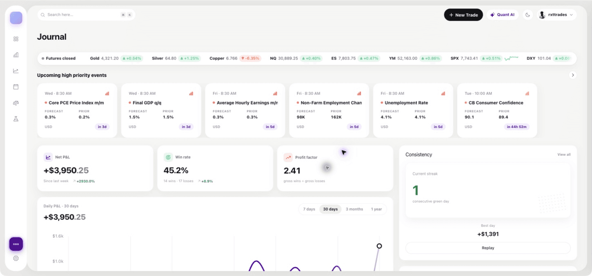The width and height of the screenshot is (592, 276).
Task: Click NQ ticker in futures bar
Action: click(296, 58)
